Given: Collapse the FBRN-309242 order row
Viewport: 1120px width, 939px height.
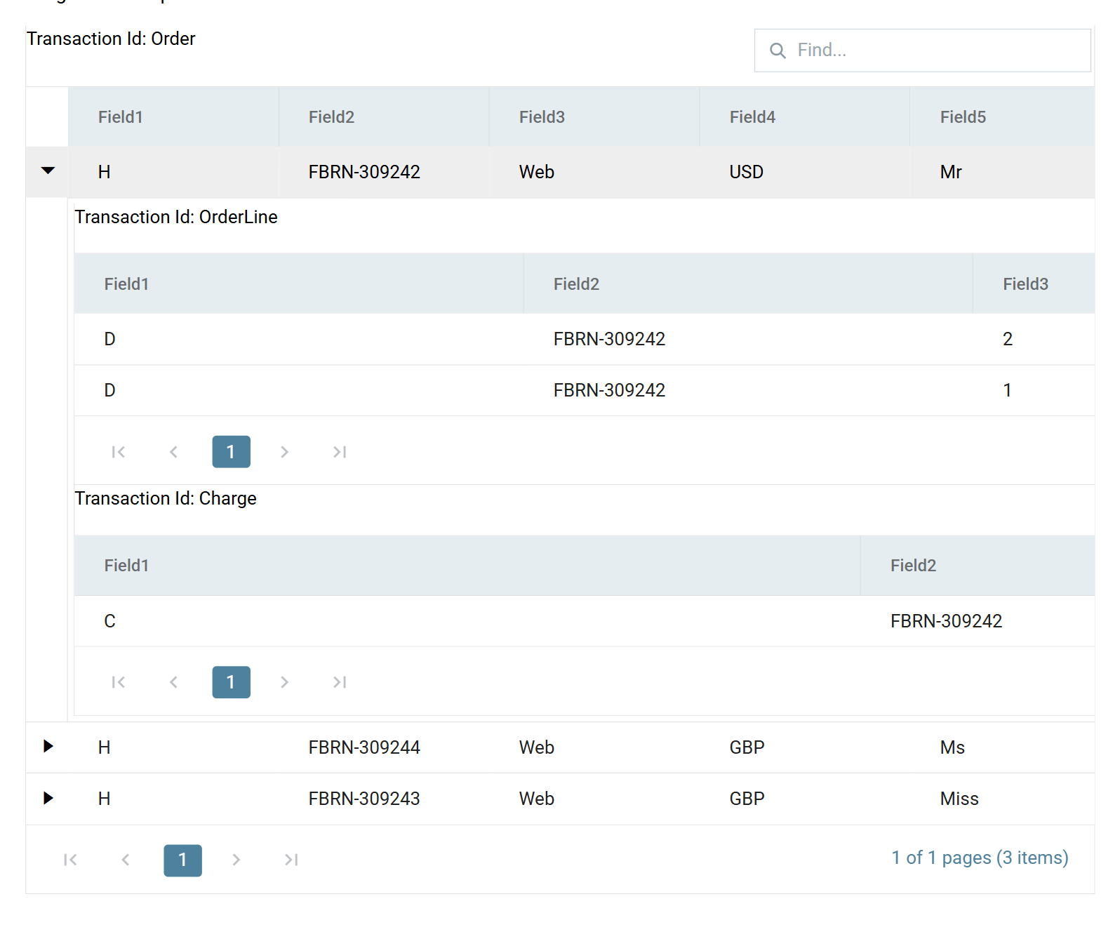Looking at the screenshot, I should (x=48, y=171).
